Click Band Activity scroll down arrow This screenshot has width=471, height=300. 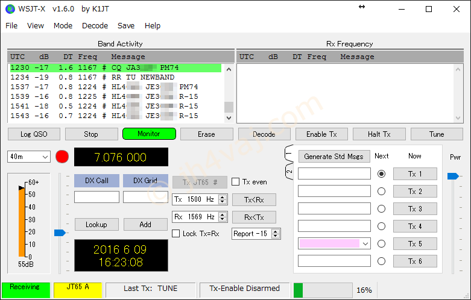click(x=229, y=118)
